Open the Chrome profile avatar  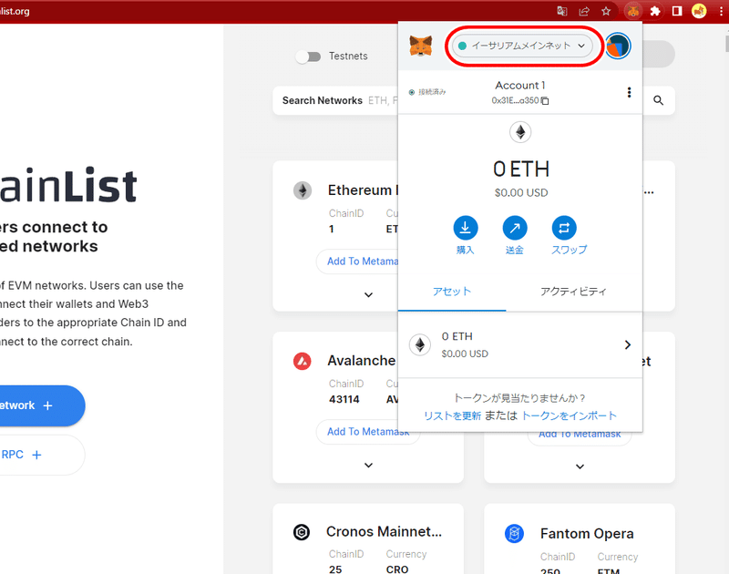point(699,11)
